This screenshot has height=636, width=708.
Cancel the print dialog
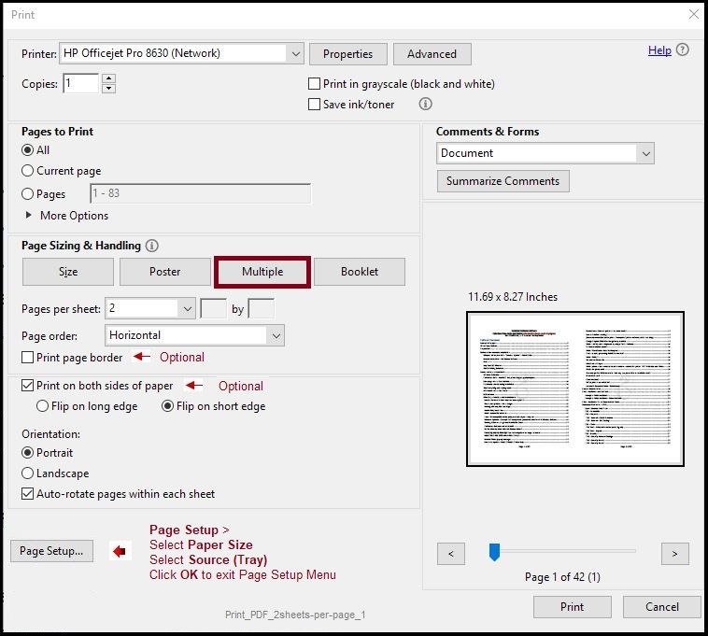(662, 607)
